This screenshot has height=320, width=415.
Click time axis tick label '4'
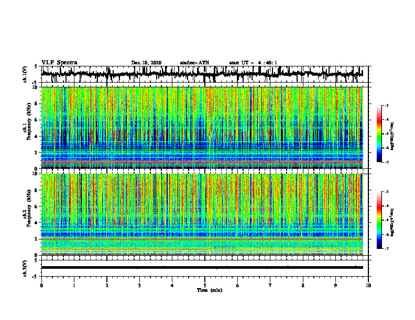click(x=172, y=285)
